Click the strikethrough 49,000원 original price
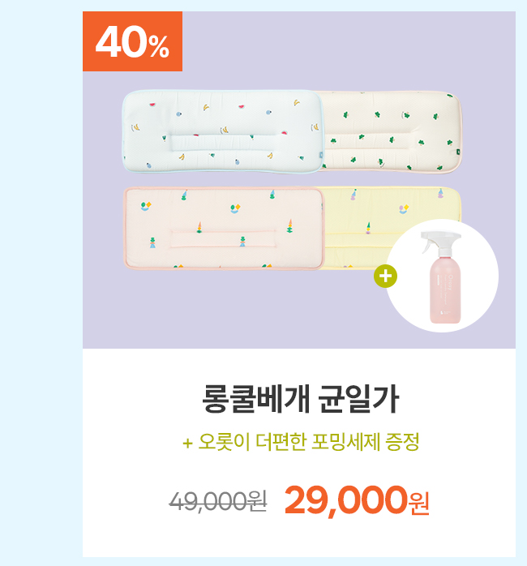The image size is (527, 566). (218, 501)
